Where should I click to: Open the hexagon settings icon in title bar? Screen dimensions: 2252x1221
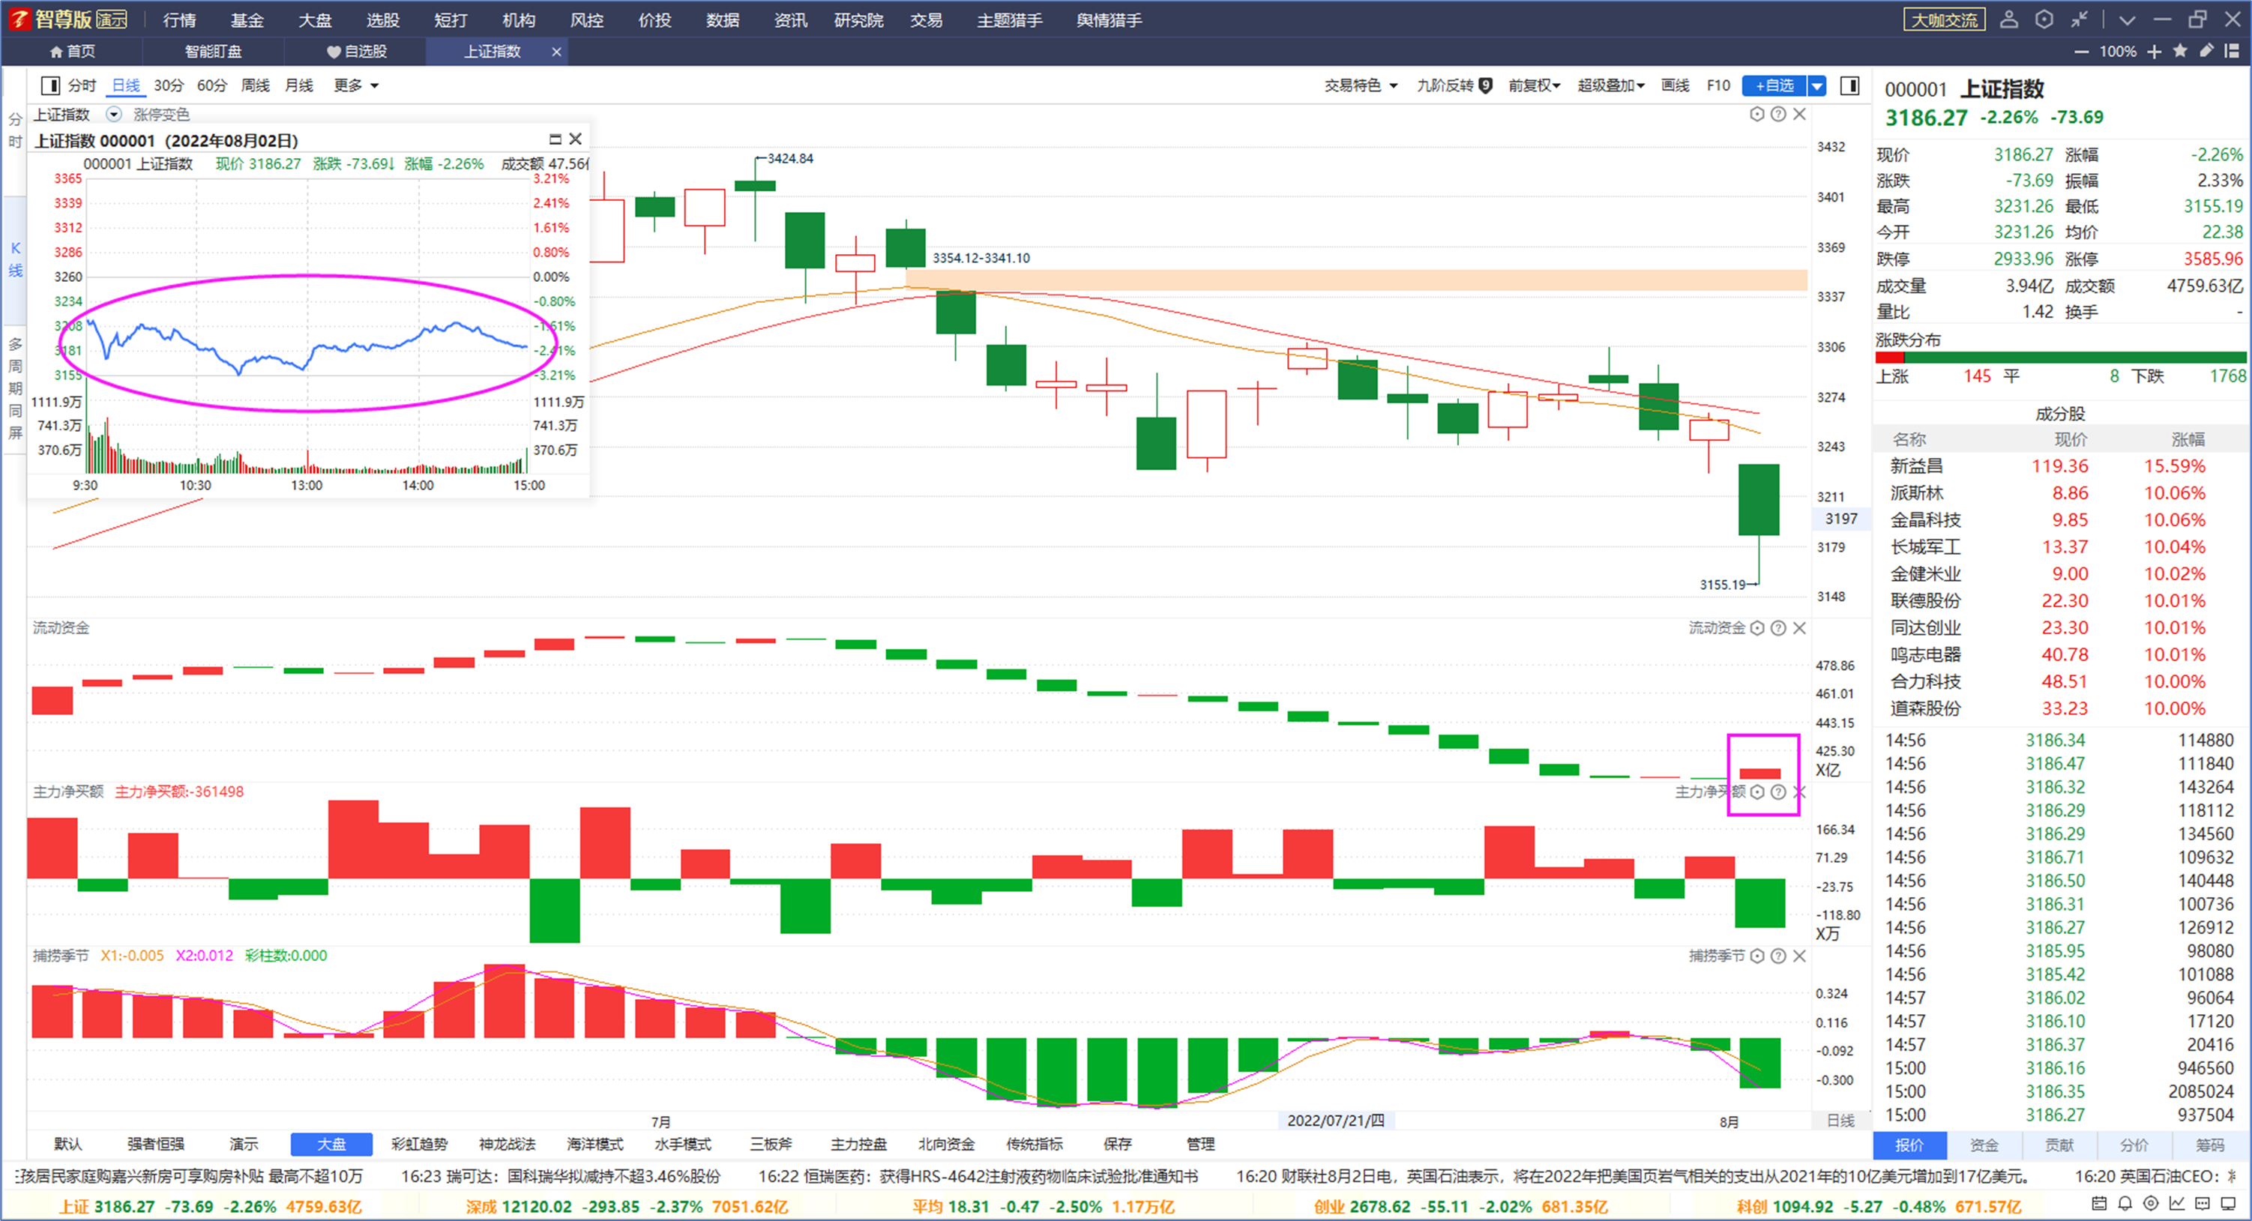coord(2044,19)
